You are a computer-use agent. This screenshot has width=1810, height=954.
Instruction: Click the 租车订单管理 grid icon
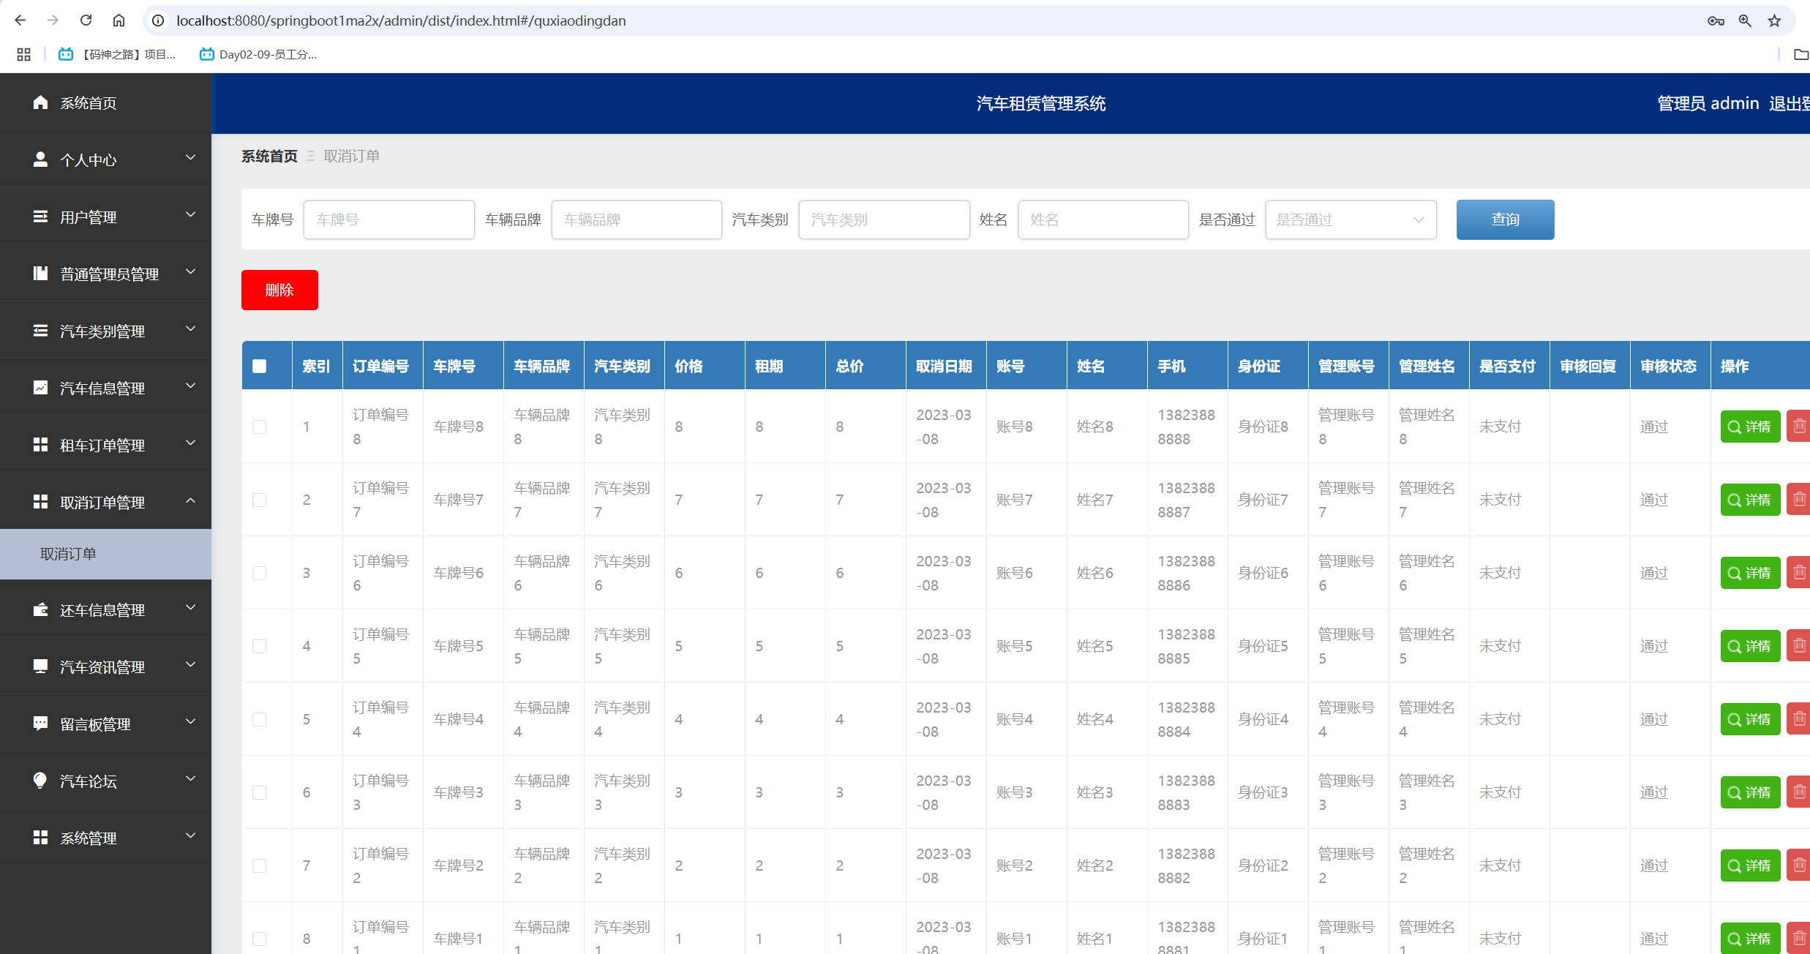(41, 445)
